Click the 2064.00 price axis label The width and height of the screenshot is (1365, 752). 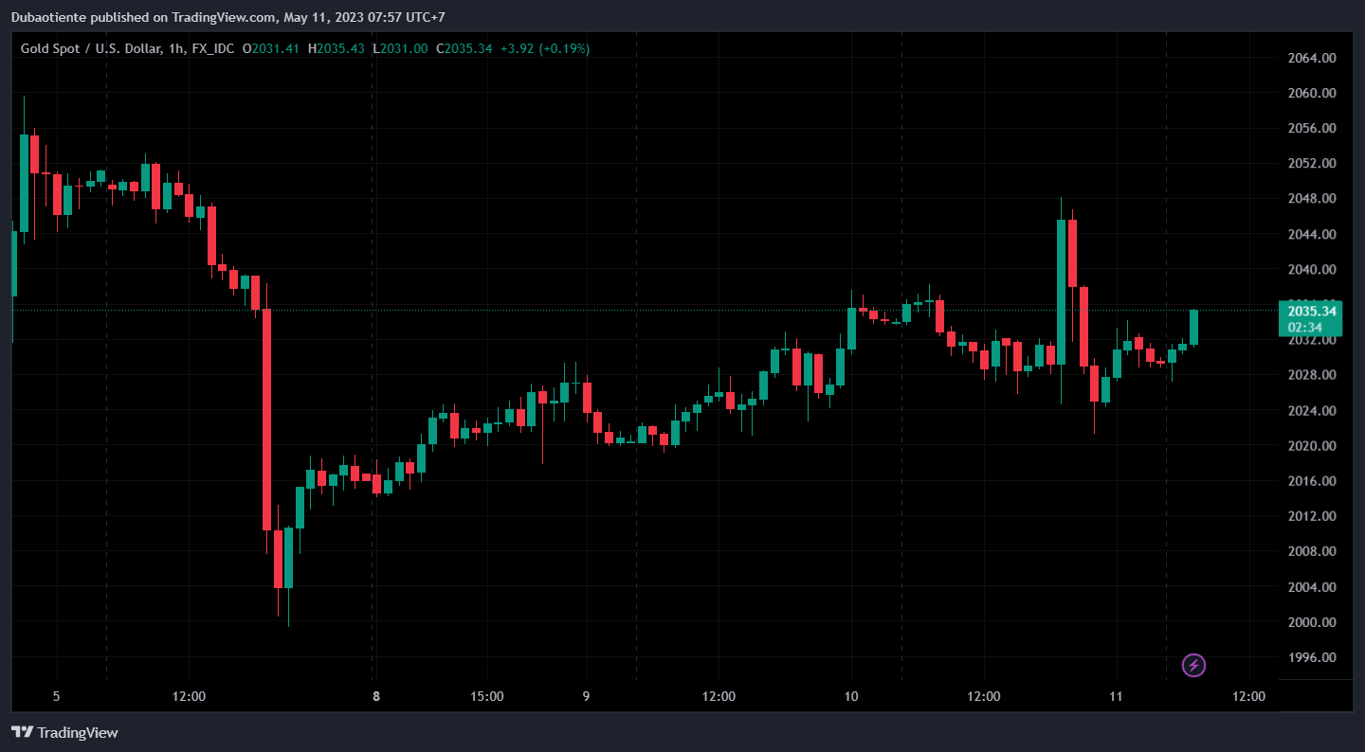1312,58
